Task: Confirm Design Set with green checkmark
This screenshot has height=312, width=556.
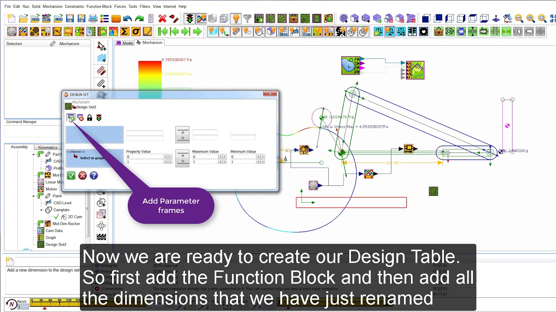Action: tap(71, 175)
